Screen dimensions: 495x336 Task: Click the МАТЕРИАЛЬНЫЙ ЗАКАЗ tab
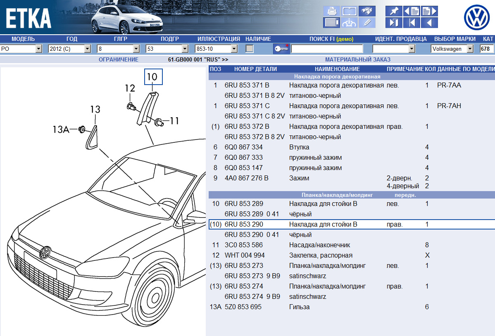(x=357, y=59)
